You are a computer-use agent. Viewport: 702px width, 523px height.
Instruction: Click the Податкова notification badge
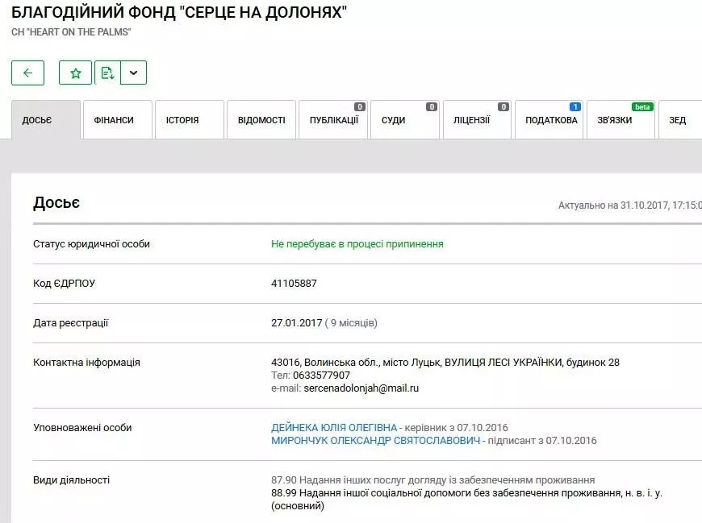(x=575, y=106)
